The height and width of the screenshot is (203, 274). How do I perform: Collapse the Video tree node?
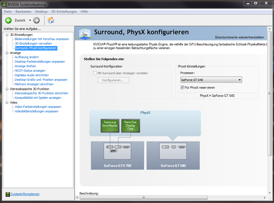7,102
